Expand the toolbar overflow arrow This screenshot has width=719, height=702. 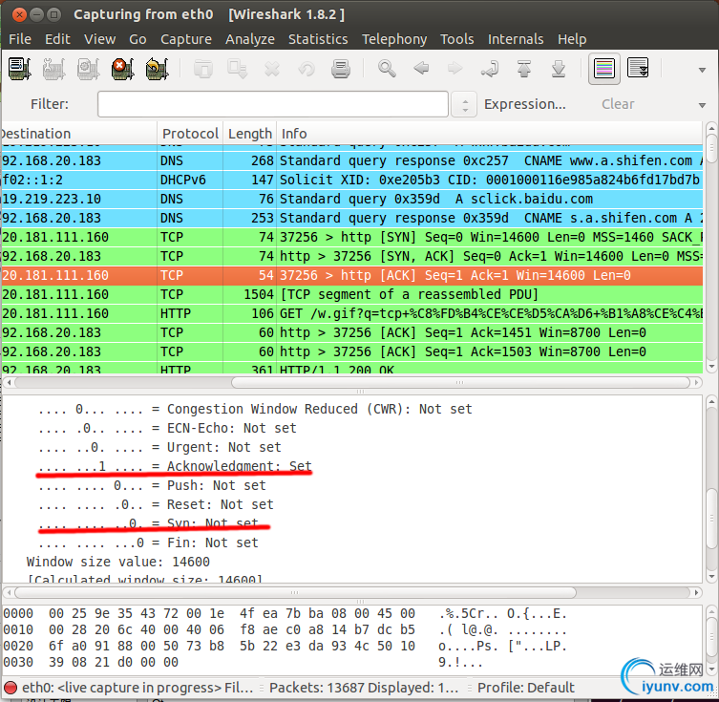[702, 70]
